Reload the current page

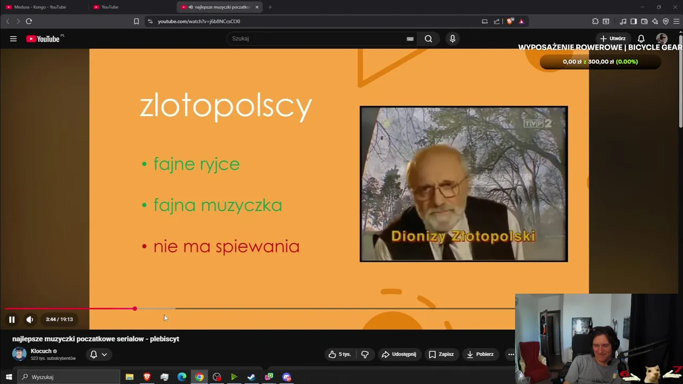(x=29, y=21)
